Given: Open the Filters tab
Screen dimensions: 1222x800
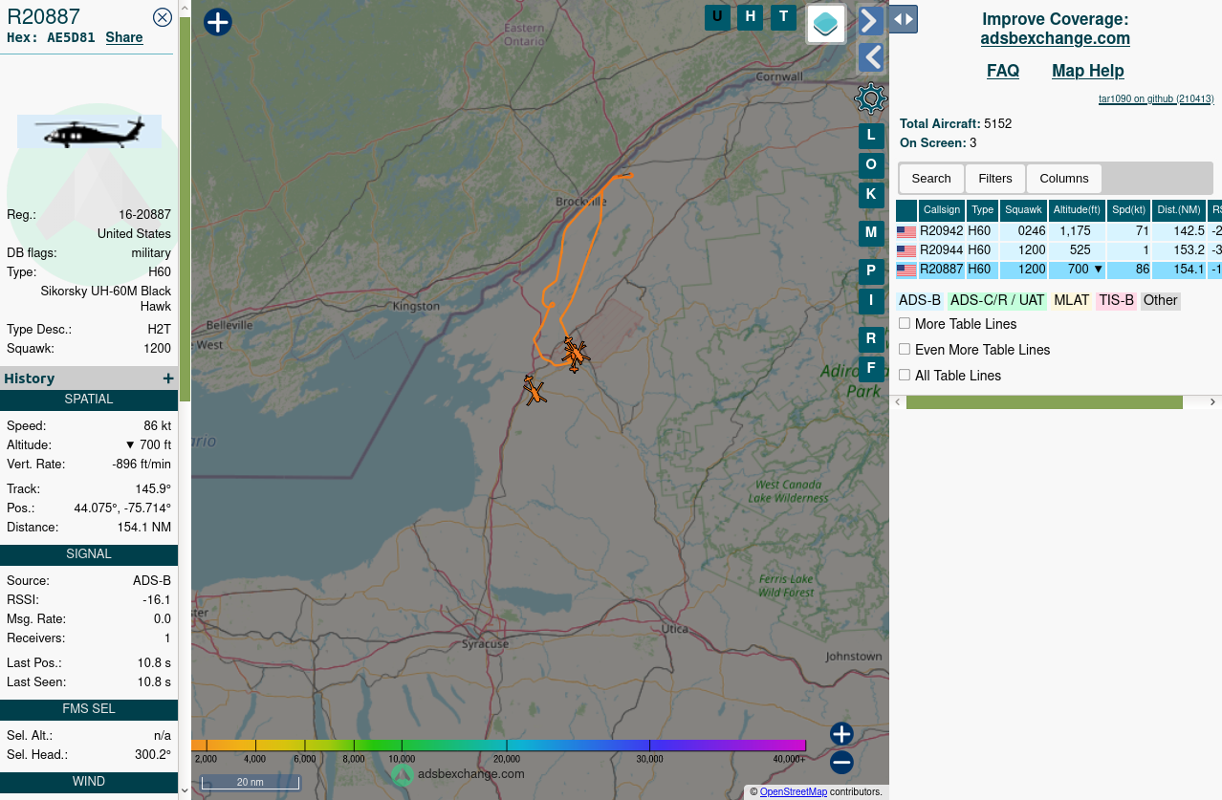Looking at the screenshot, I should pyautogui.click(x=994, y=179).
